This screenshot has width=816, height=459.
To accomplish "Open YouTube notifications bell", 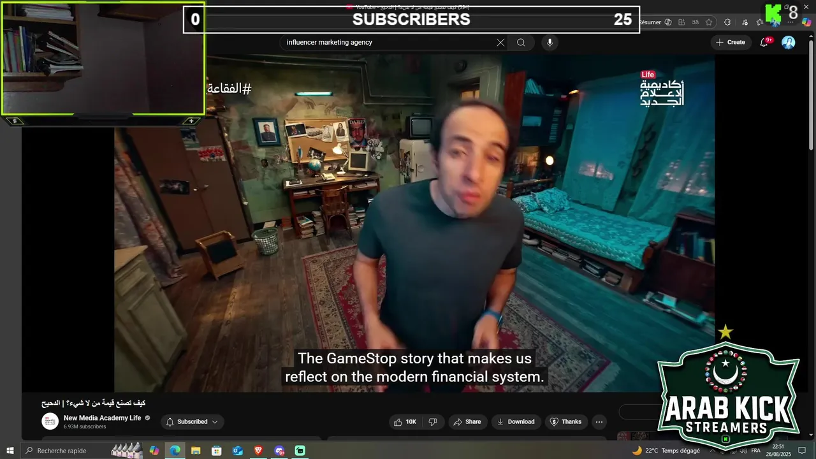I will click(x=764, y=42).
